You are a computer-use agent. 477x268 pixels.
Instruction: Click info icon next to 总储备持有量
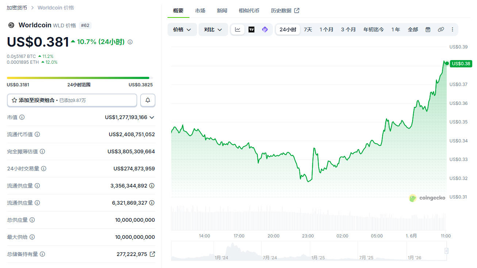click(x=42, y=254)
